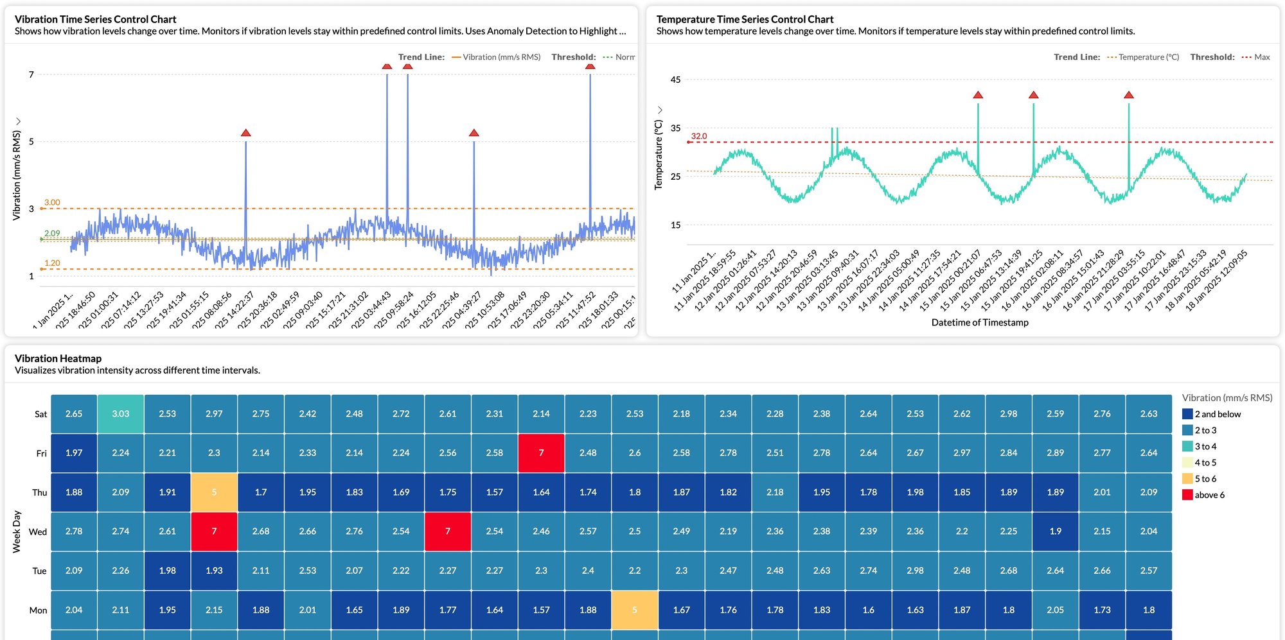
Task: Click the middle temperature anomaly triangle marker
Action: click(1034, 95)
